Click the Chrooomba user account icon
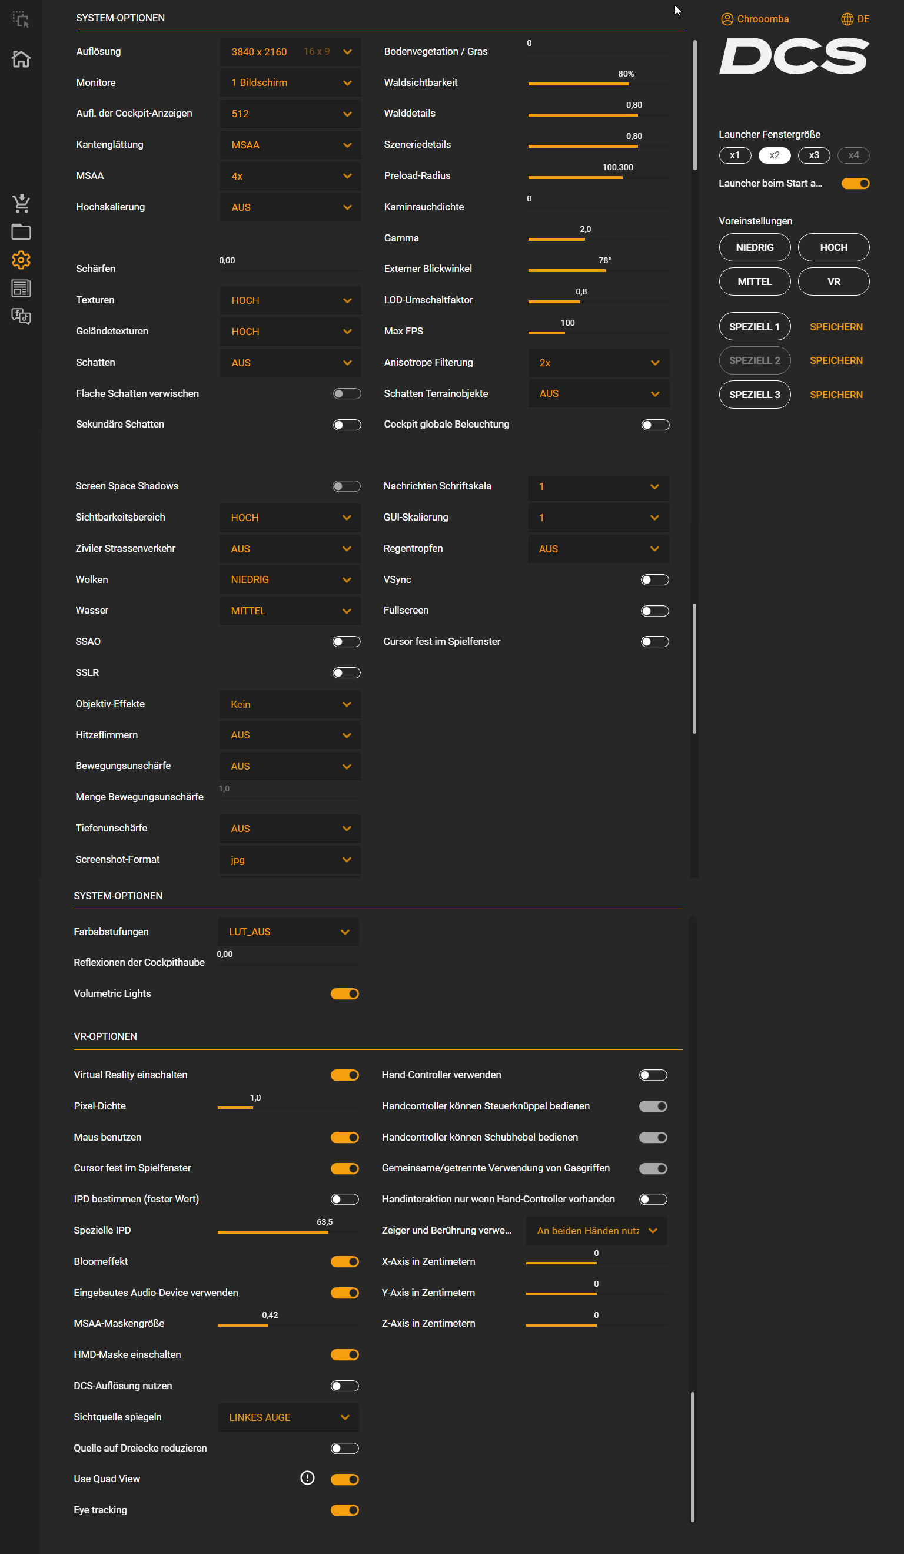This screenshot has height=1554, width=904. click(726, 18)
